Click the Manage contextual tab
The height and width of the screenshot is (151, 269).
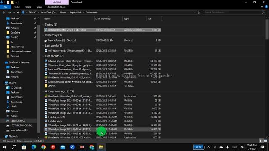57,2
